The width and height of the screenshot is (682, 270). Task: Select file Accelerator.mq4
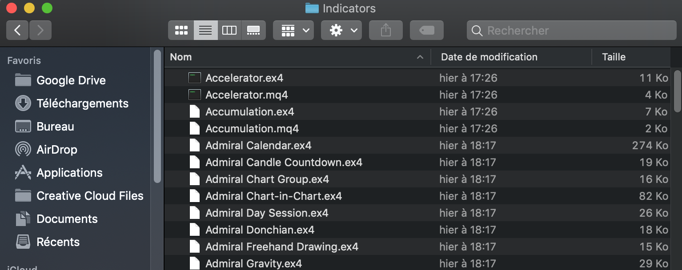417,95
